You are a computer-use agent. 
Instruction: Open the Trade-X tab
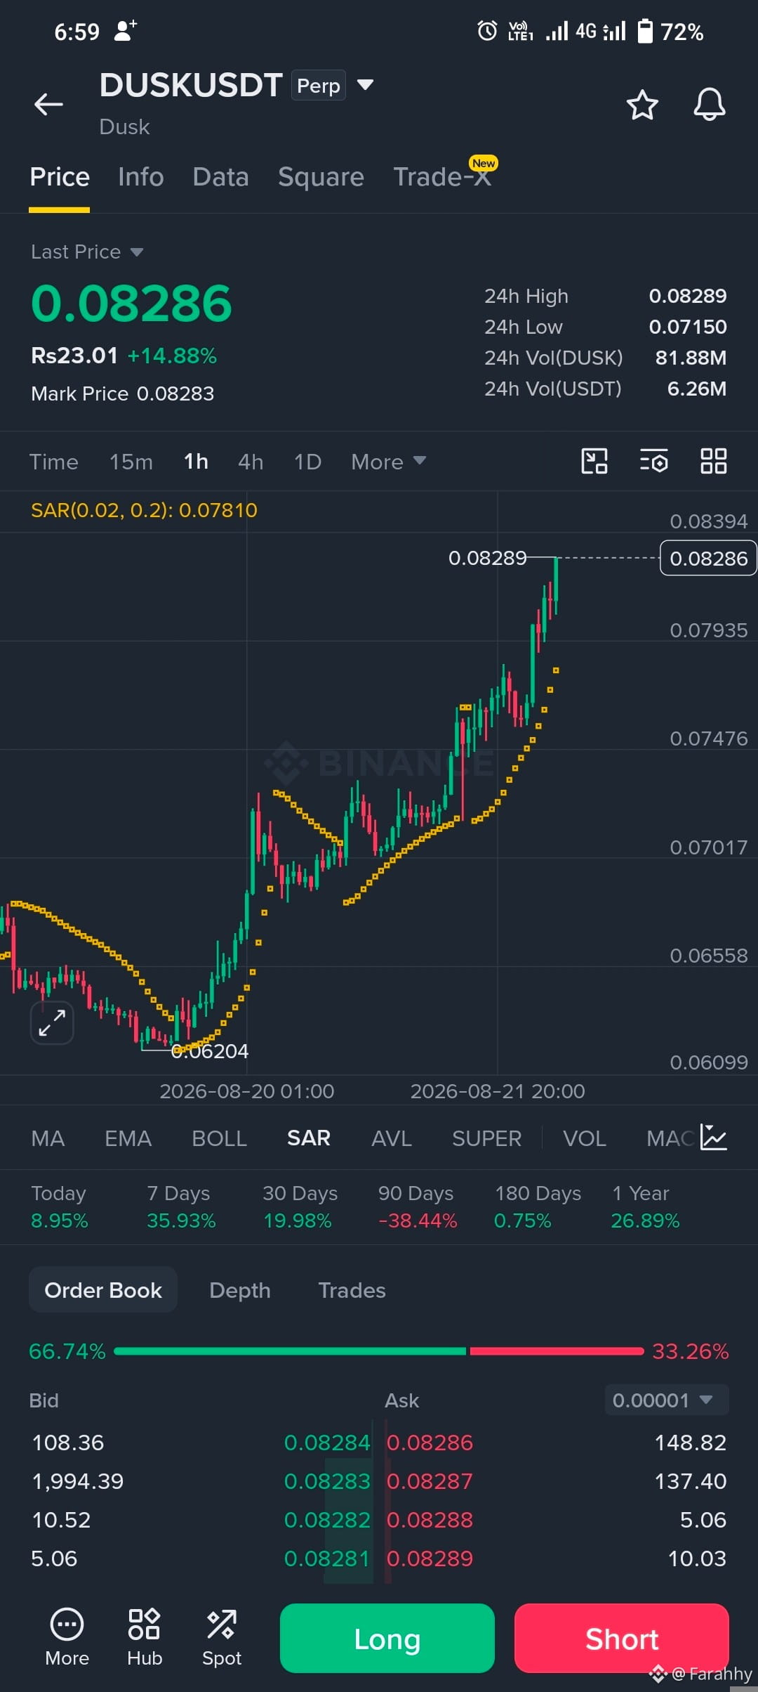pyautogui.click(x=442, y=177)
